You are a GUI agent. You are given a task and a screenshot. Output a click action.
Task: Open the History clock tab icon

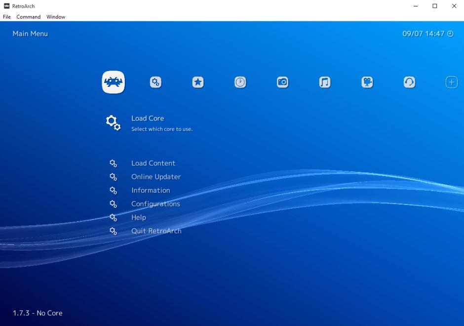point(240,82)
